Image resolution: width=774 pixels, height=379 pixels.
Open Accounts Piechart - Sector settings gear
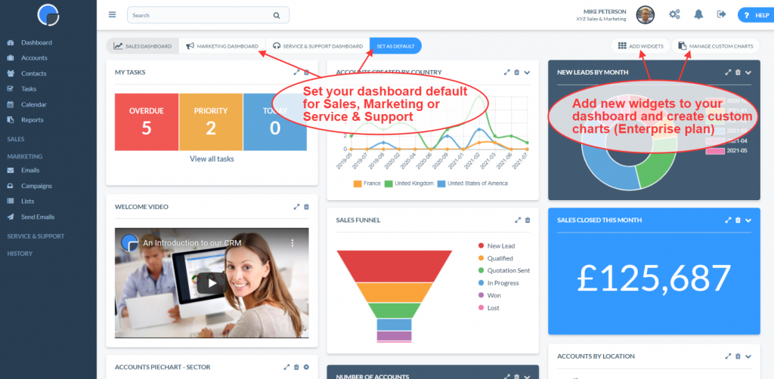pos(307,367)
